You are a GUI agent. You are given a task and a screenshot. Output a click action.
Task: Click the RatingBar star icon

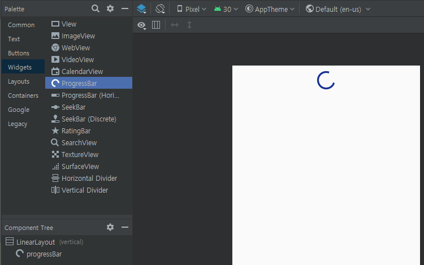55,131
